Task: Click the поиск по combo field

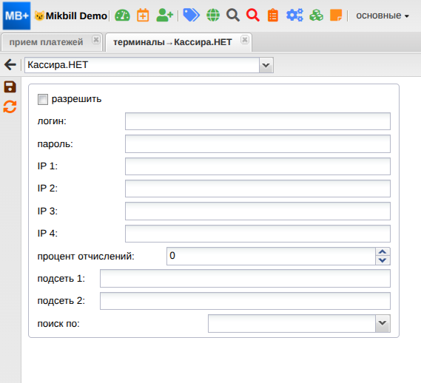Action: tap(292, 323)
